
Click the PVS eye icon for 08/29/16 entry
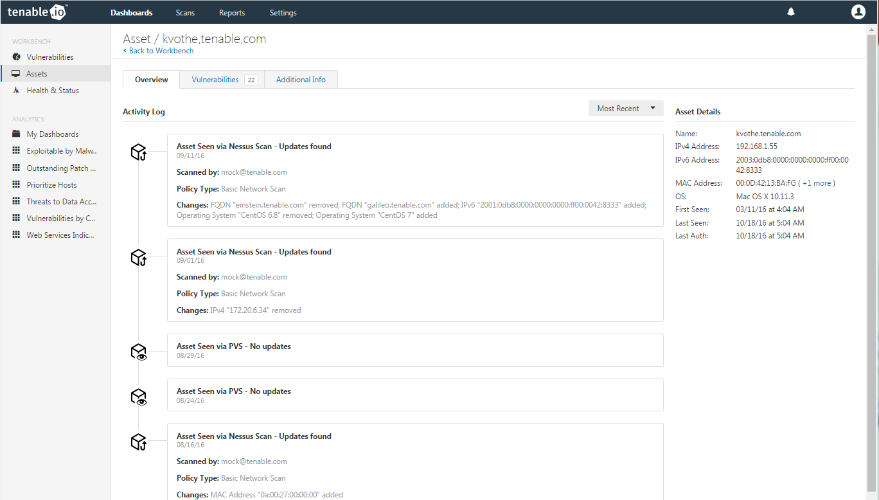coord(139,352)
